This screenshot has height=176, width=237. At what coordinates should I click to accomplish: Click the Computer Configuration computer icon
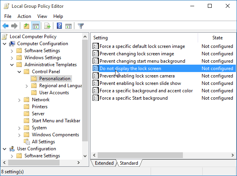(12, 44)
